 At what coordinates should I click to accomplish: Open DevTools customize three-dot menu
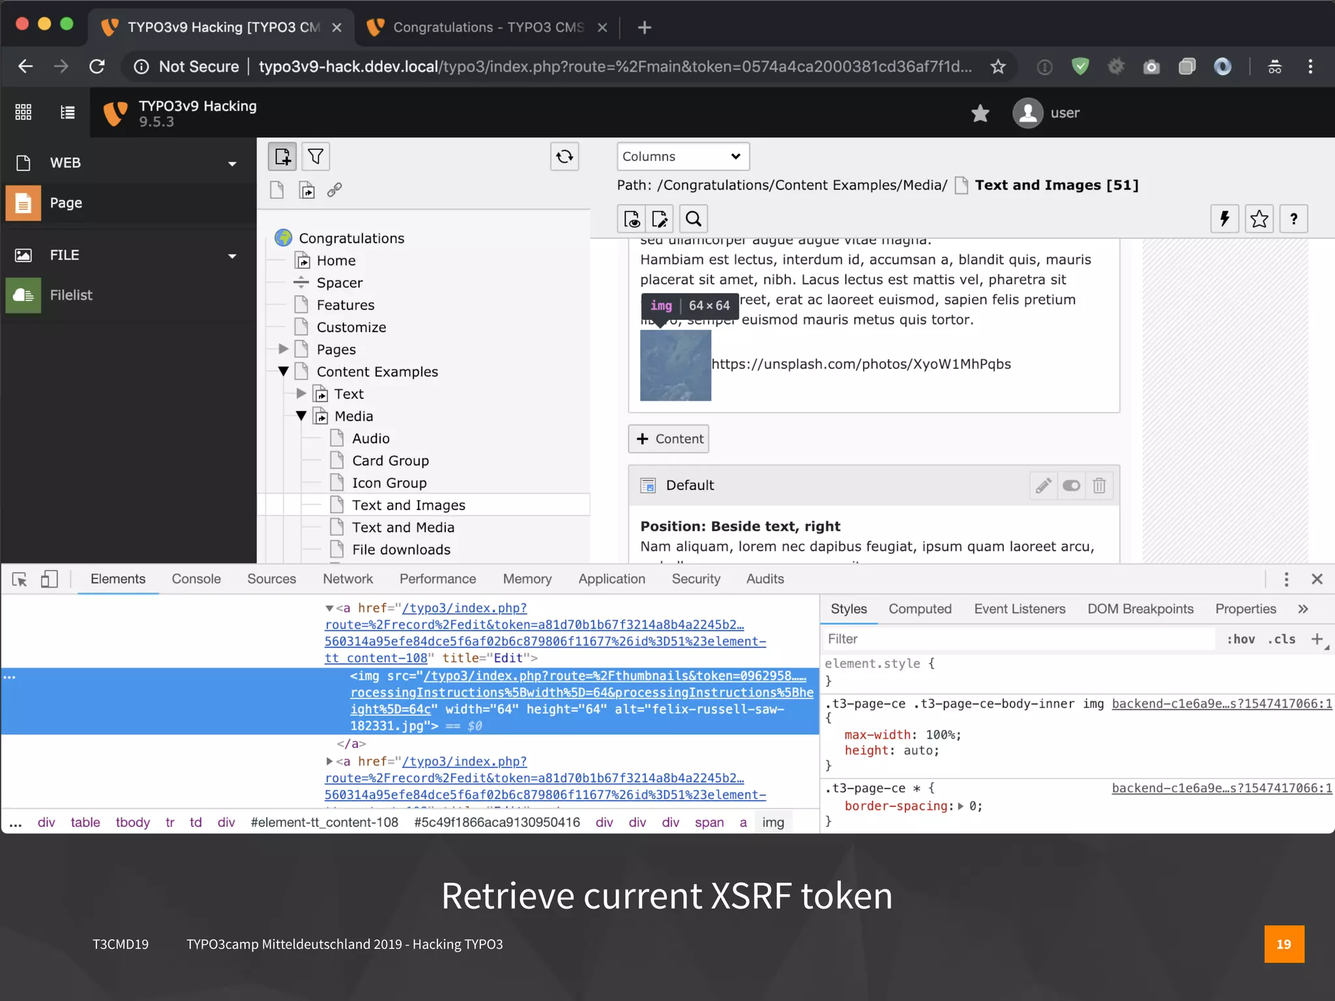tap(1286, 579)
